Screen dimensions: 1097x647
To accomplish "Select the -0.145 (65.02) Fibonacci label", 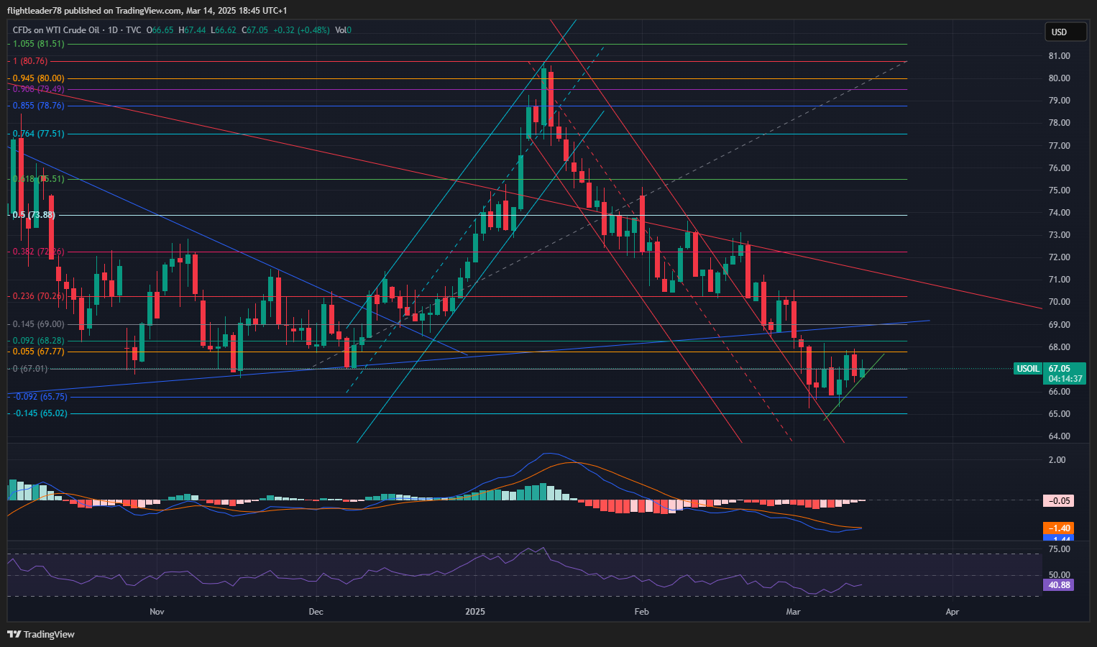I will (40, 413).
